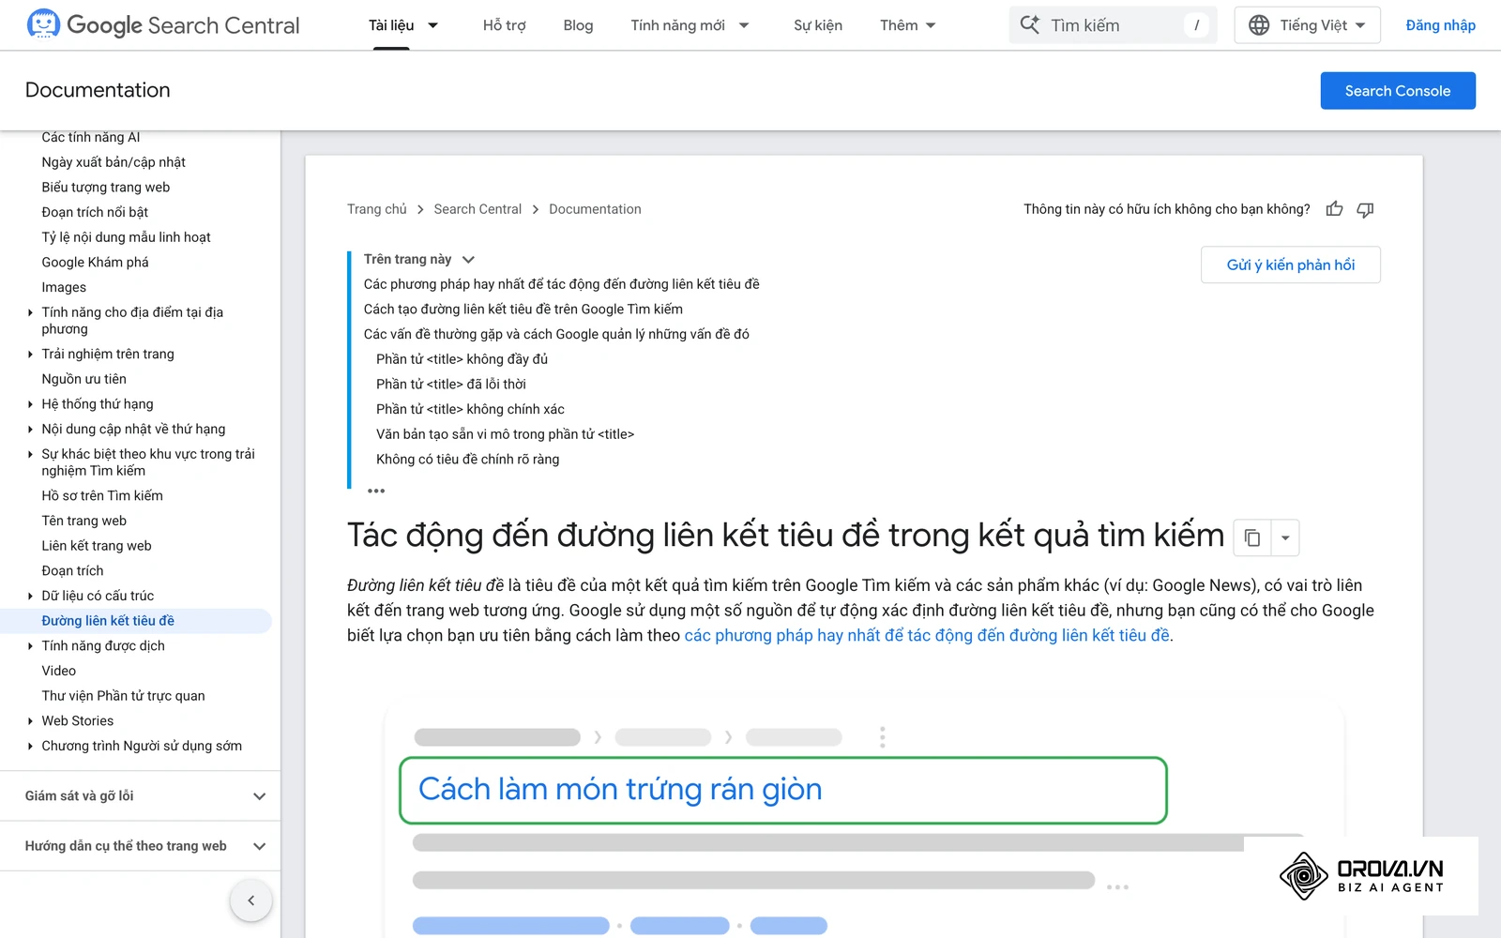Click the AI search sparkle icon
Viewport: 1501px width, 938px height.
click(x=1029, y=25)
